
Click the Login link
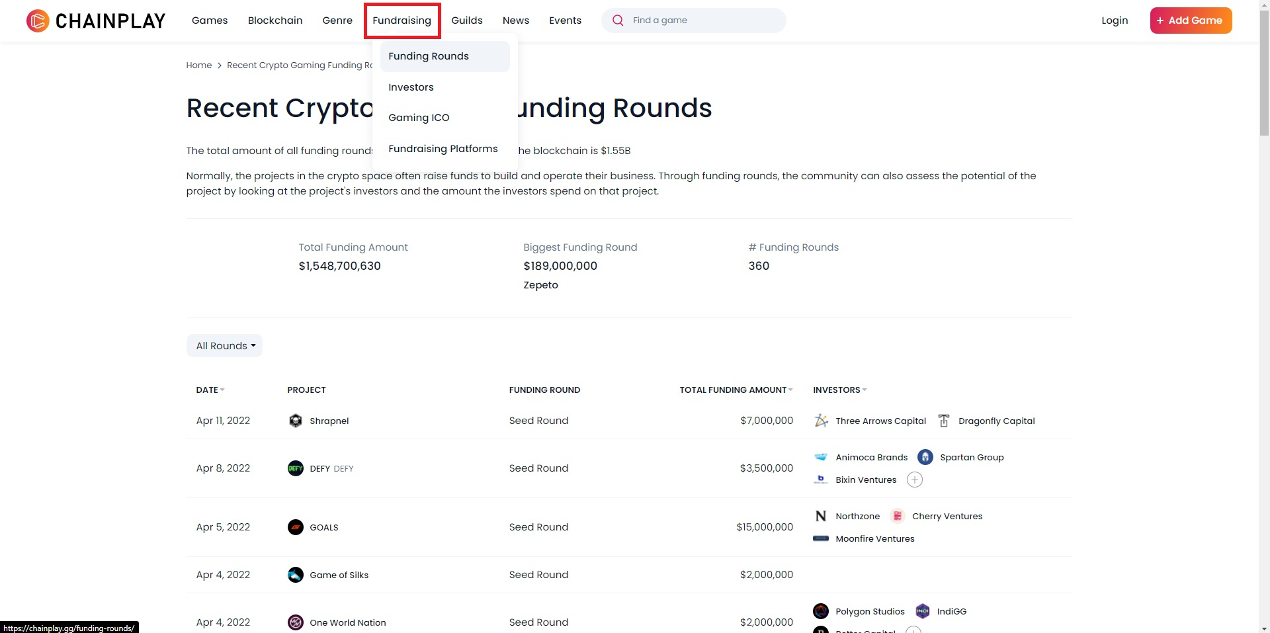tap(1115, 21)
